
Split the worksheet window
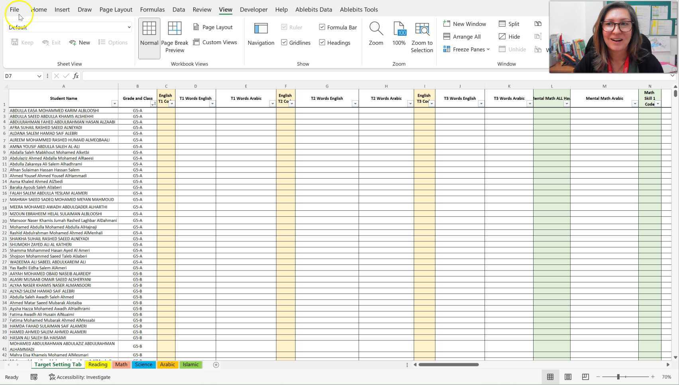(509, 24)
